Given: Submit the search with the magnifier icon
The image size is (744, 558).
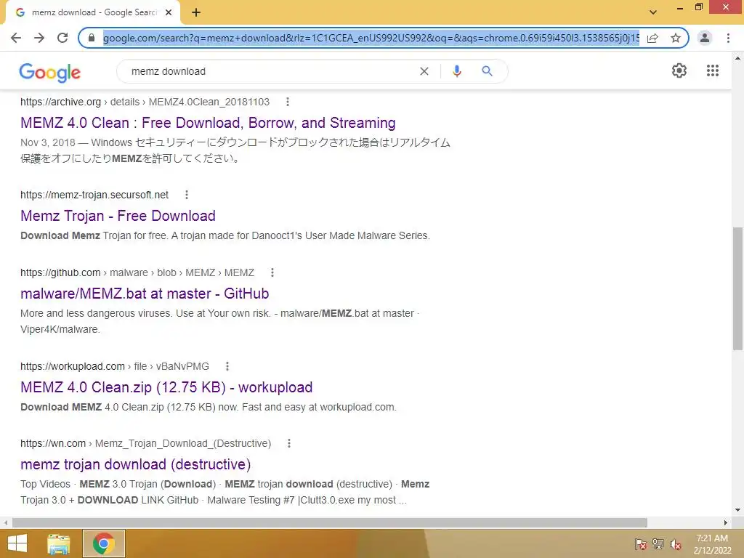Looking at the screenshot, I should click(487, 71).
